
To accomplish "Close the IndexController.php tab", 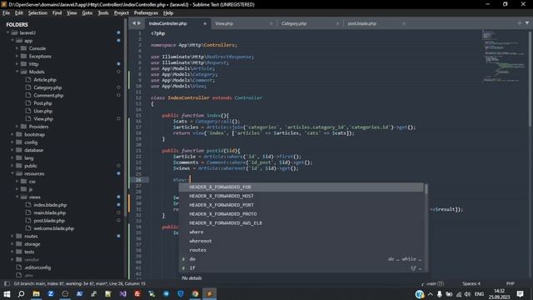I will pyautogui.click(x=205, y=23).
